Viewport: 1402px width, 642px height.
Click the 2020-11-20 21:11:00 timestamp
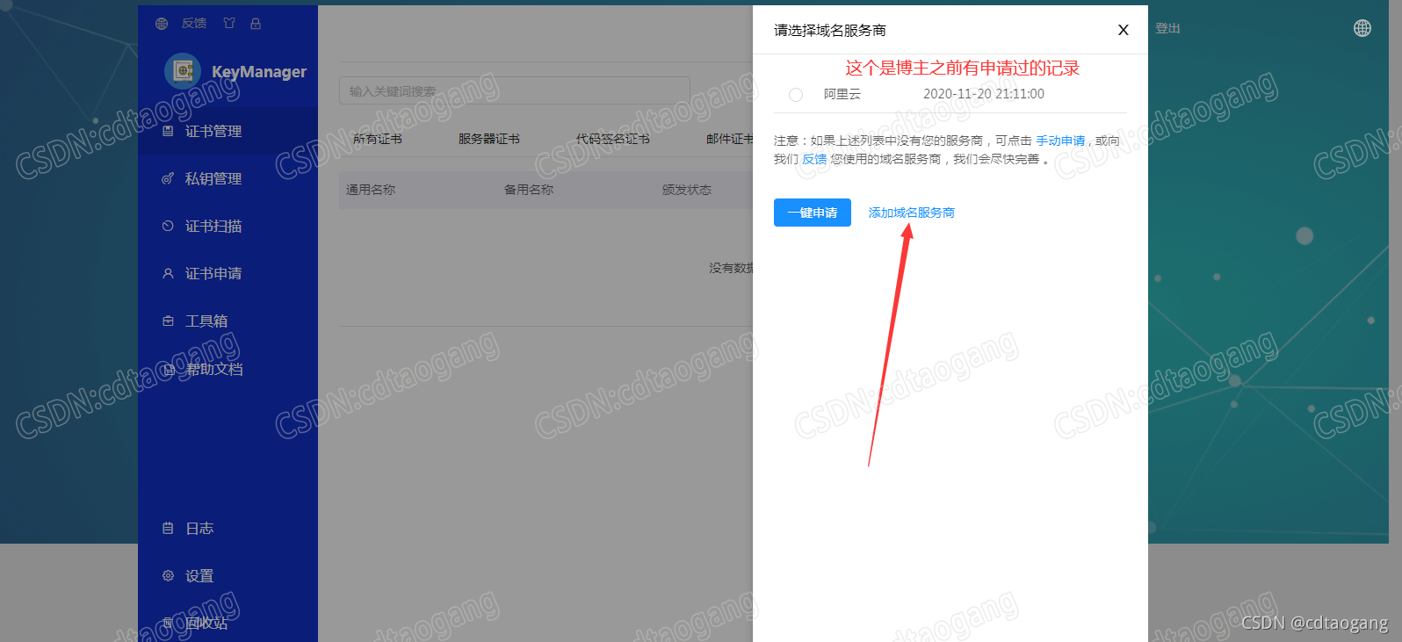pyautogui.click(x=984, y=94)
